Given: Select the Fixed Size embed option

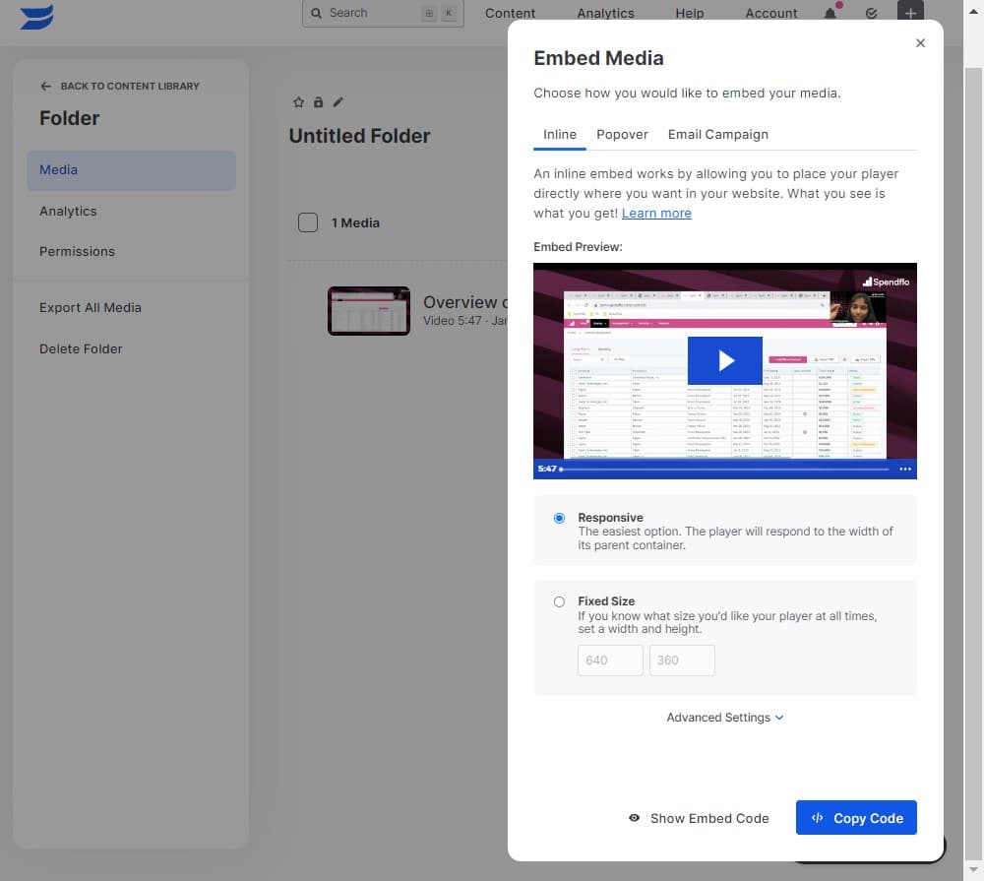Looking at the screenshot, I should pyautogui.click(x=559, y=601).
